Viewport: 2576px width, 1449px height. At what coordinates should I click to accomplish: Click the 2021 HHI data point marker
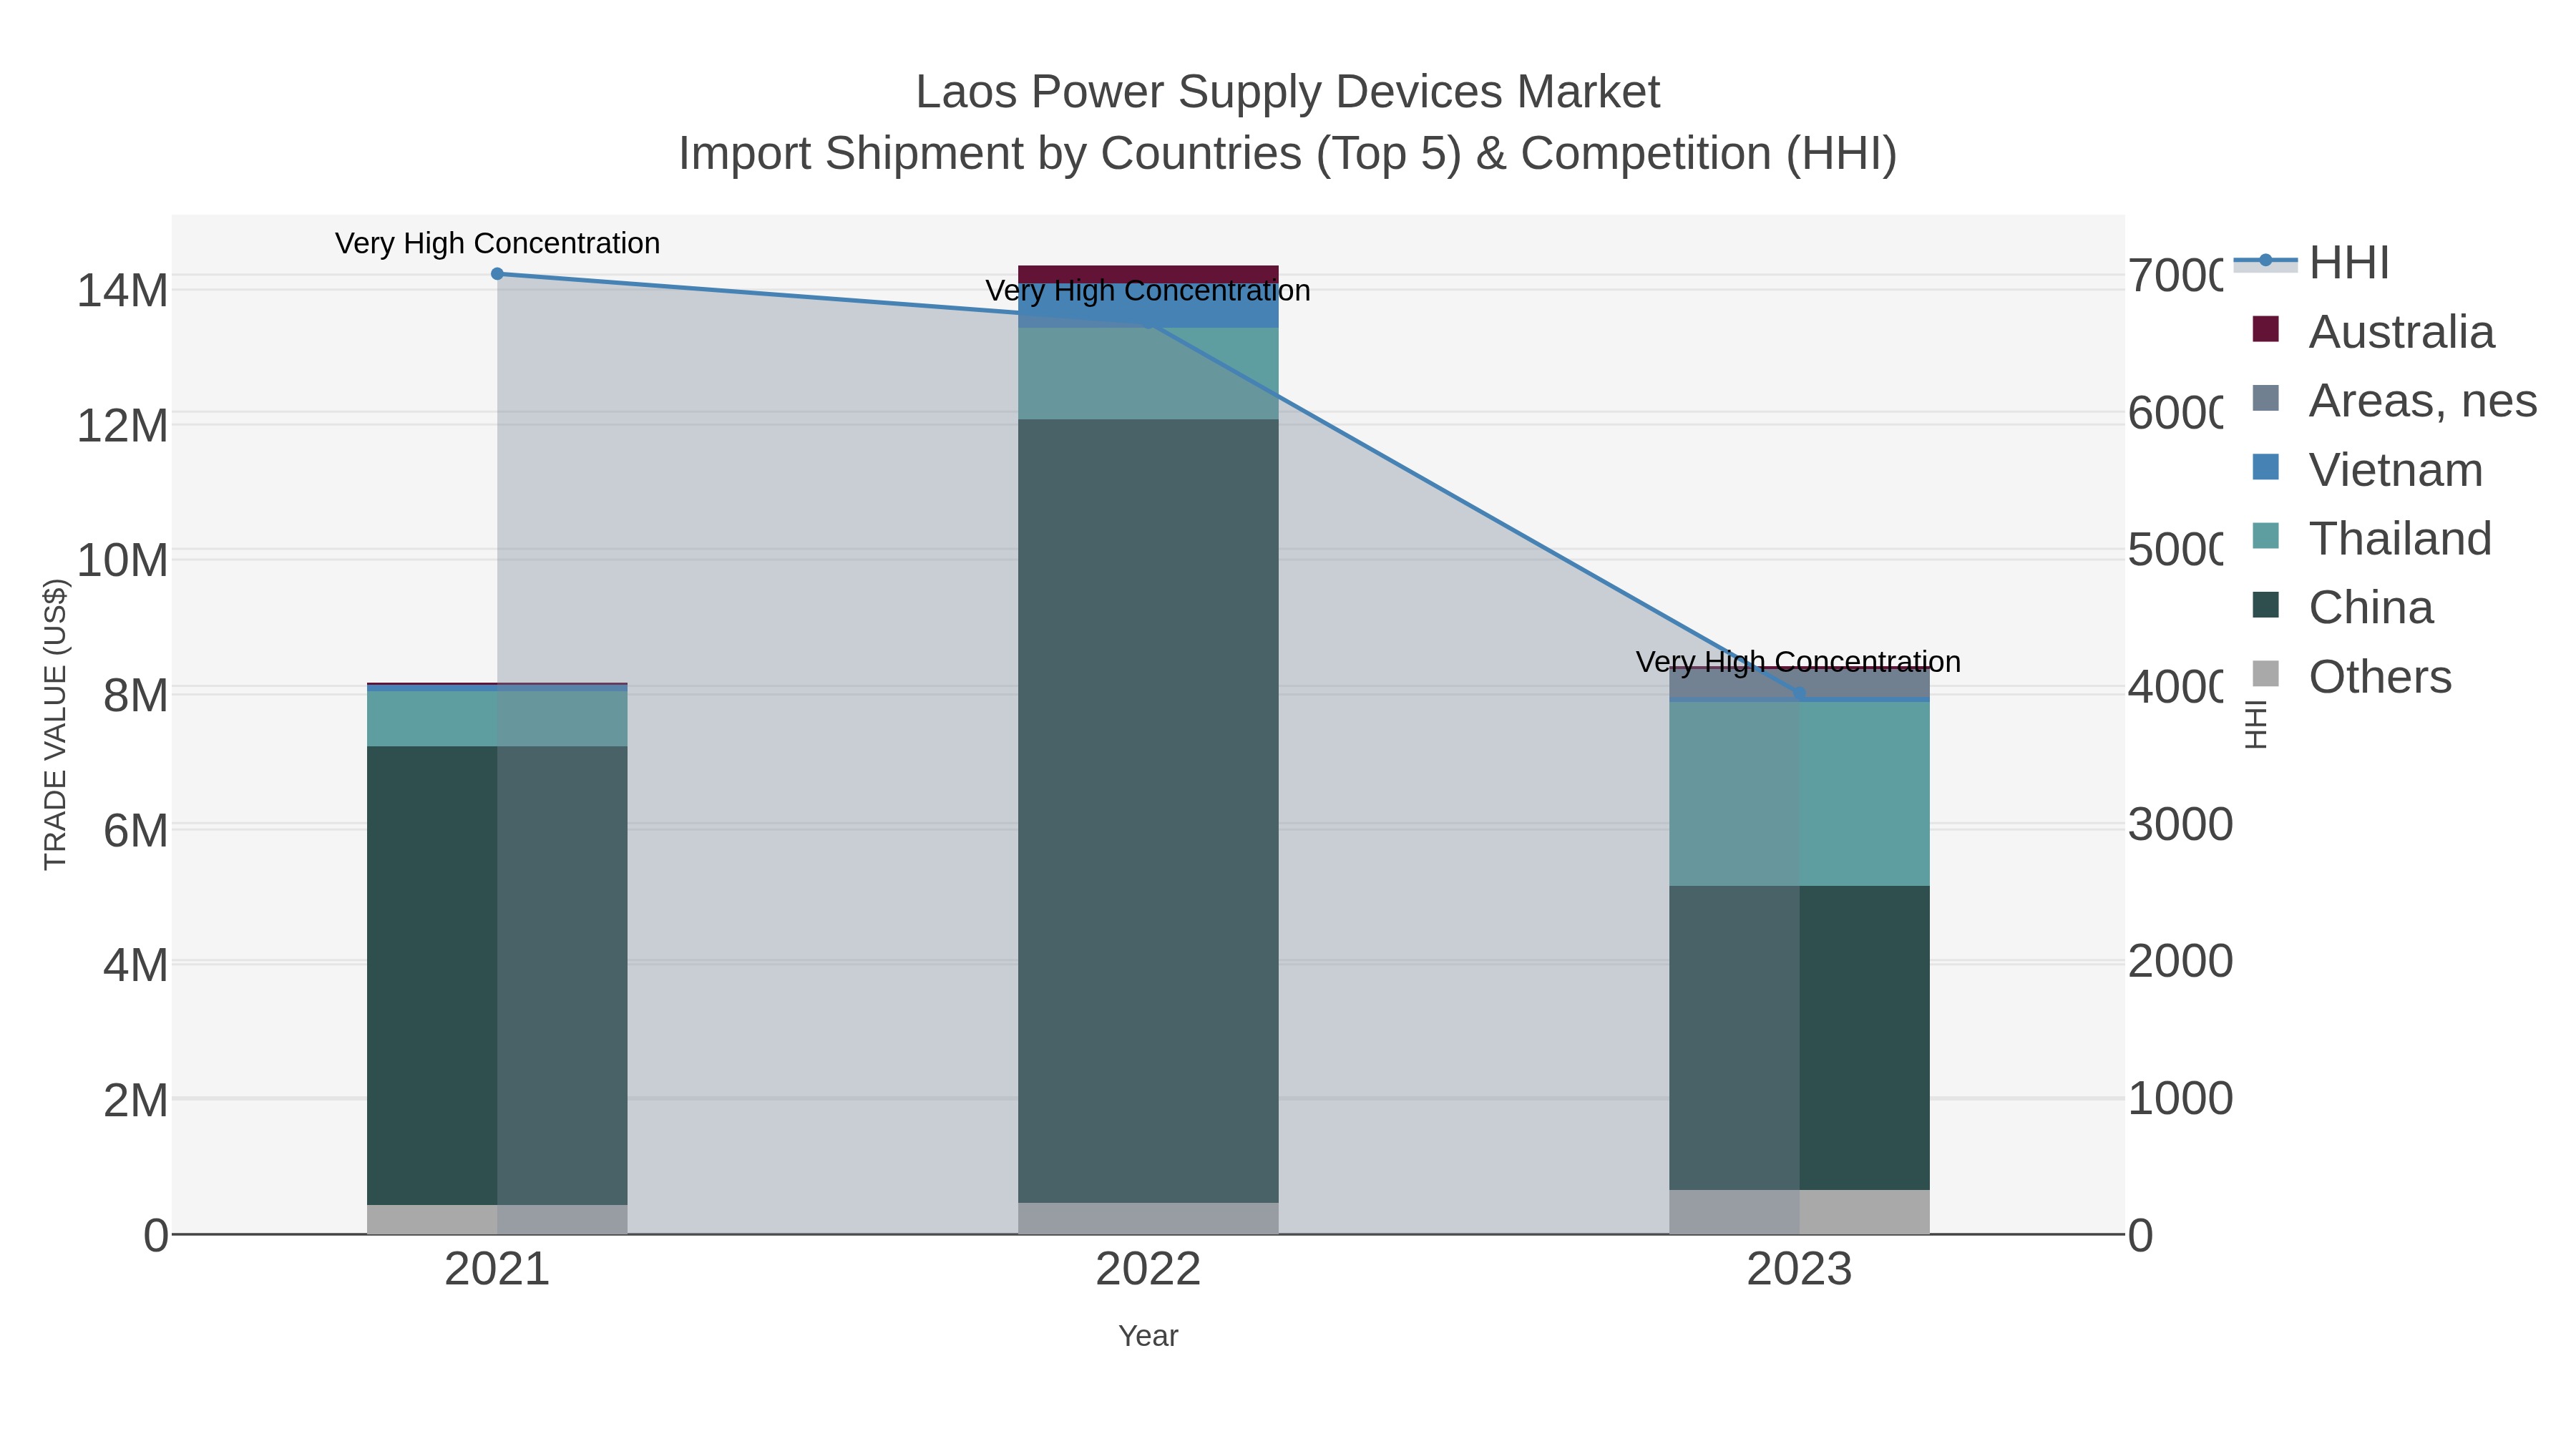(497, 274)
